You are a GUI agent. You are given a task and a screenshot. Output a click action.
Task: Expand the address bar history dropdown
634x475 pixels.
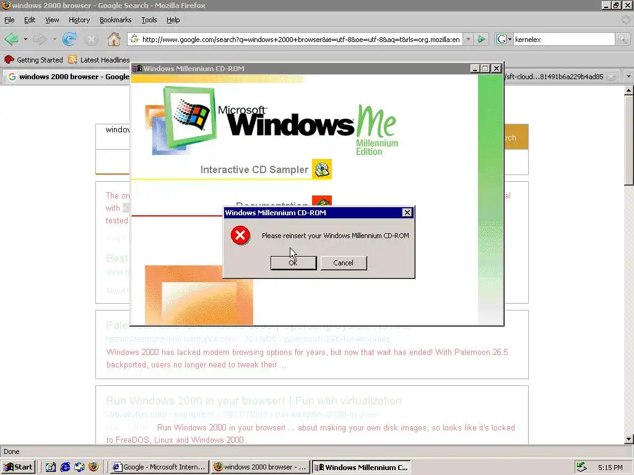tap(468, 39)
